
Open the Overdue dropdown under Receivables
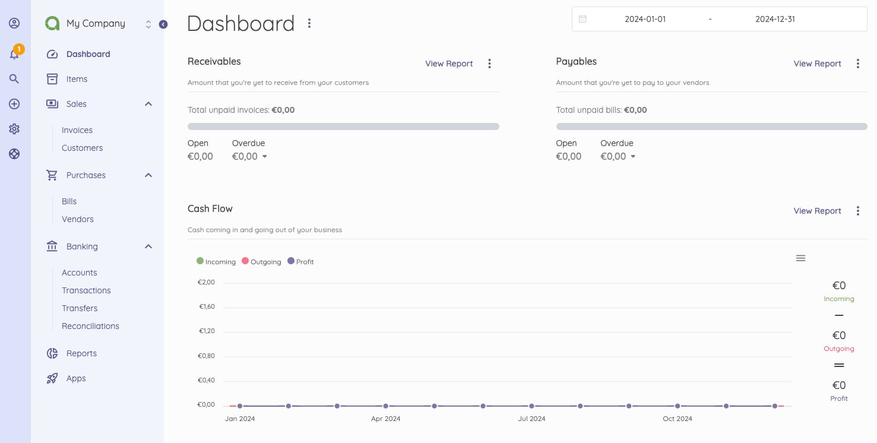[x=264, y=156]
